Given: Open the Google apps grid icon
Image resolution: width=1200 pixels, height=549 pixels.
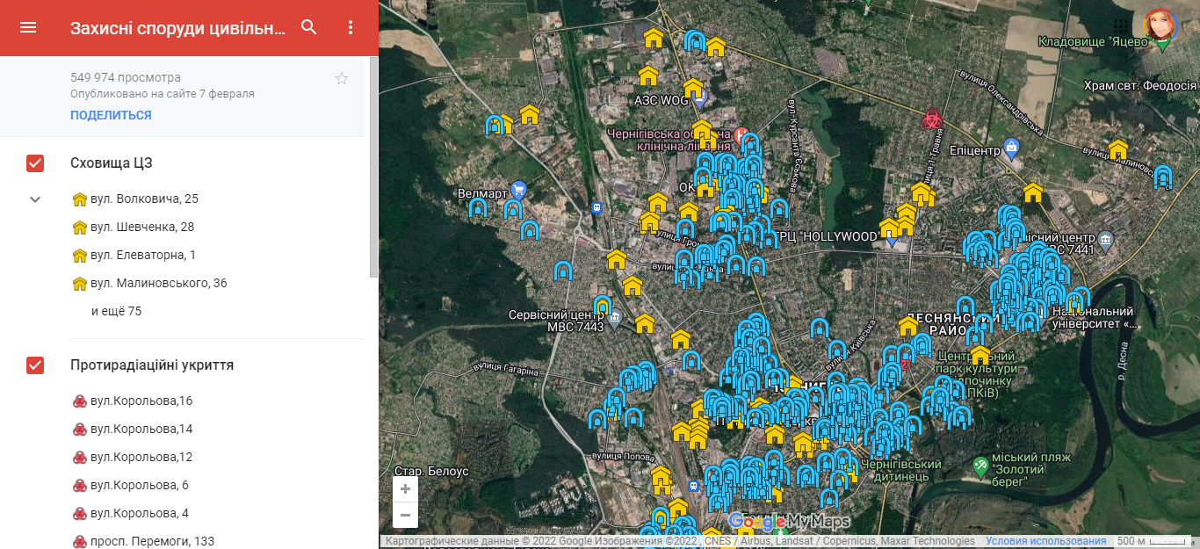Looking at the screenshot, I should click(1121, 26).
